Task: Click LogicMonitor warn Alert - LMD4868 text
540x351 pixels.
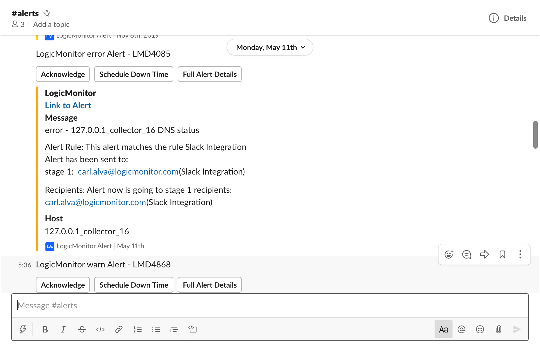Action: [x=103, y=264]
